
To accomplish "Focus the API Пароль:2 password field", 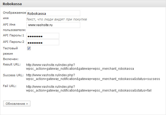I will (x=43, y=42).
